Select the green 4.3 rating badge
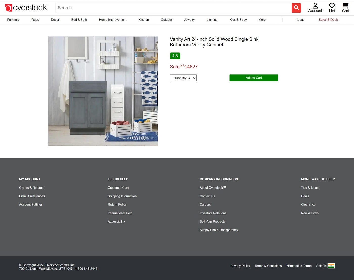This screenshot has height=280, width=354. tap(175, 56)
